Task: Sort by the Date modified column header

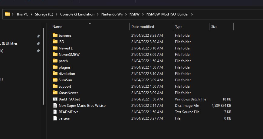Action: pyautogui.click(x=143, y=27)
